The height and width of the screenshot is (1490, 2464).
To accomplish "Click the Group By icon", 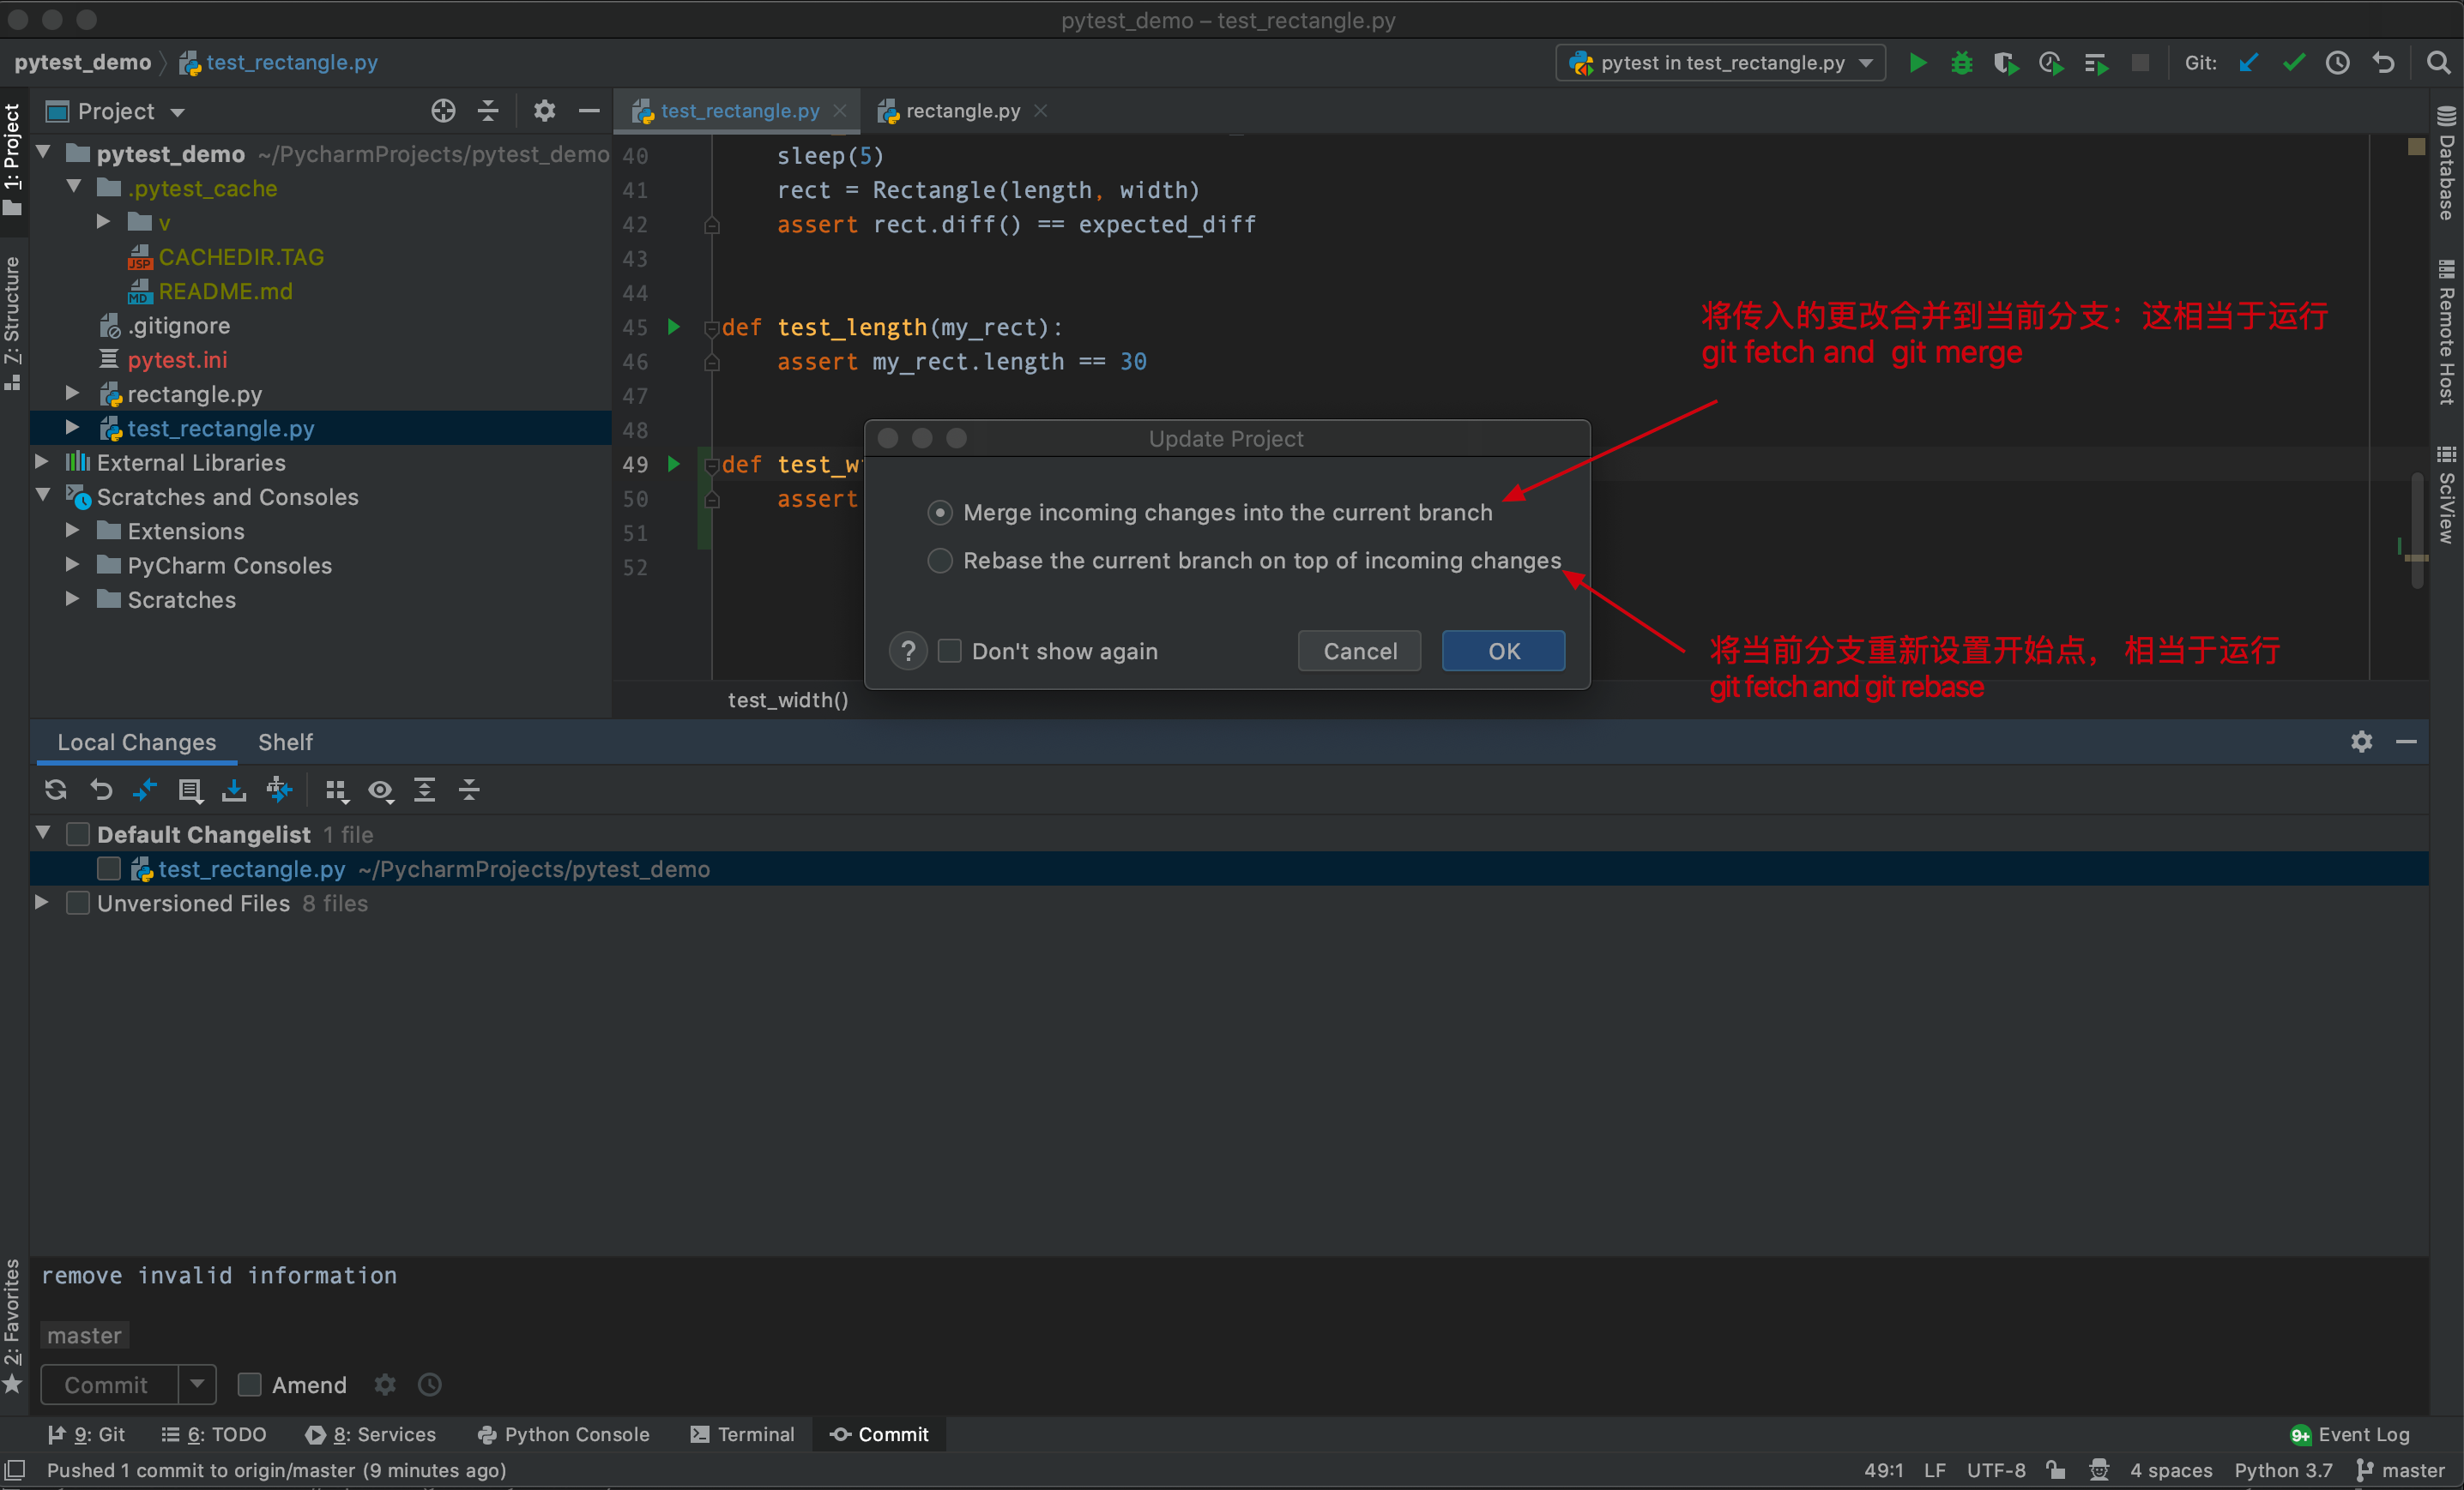I will (x=337, y=790).
